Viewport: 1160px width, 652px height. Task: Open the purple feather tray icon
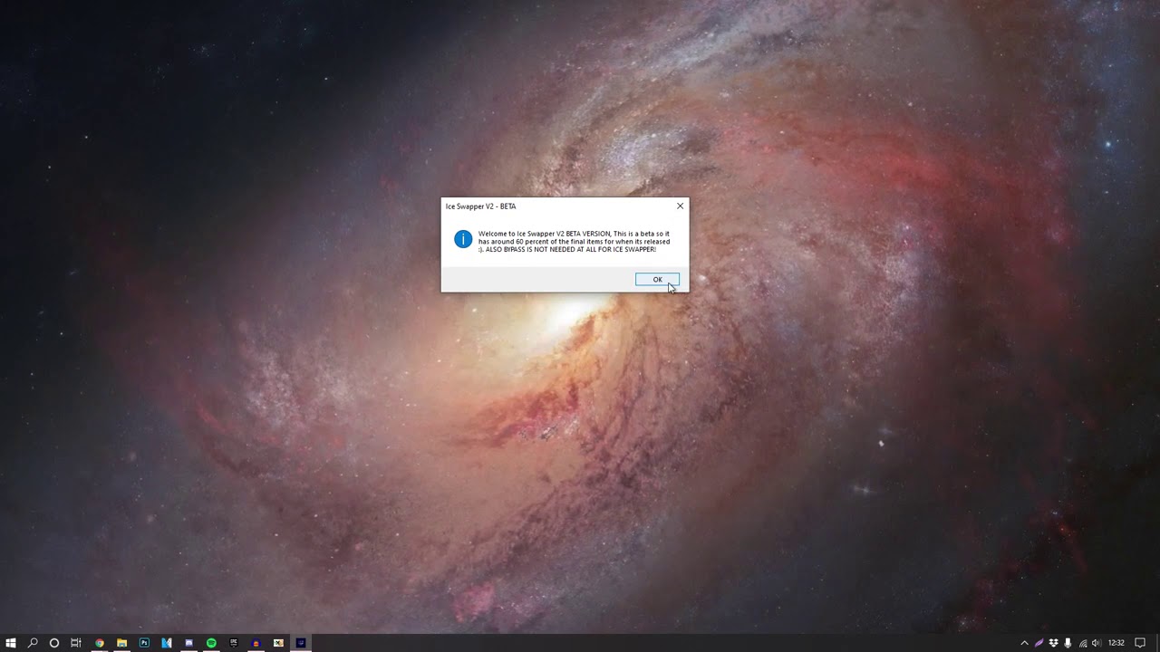(x=1039, y=643)
